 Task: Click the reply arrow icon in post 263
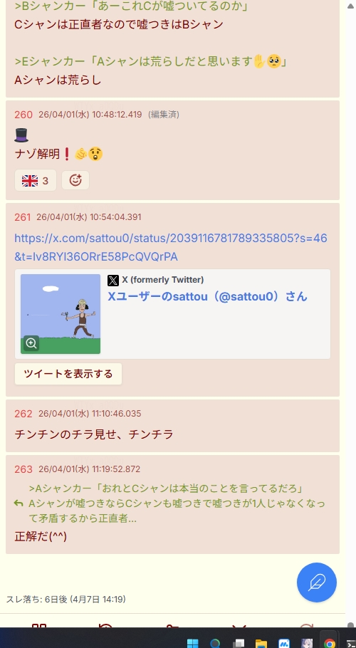[19, 503]
